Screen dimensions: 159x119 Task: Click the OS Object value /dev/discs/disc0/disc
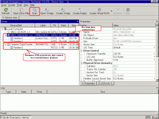click(123, 35)
